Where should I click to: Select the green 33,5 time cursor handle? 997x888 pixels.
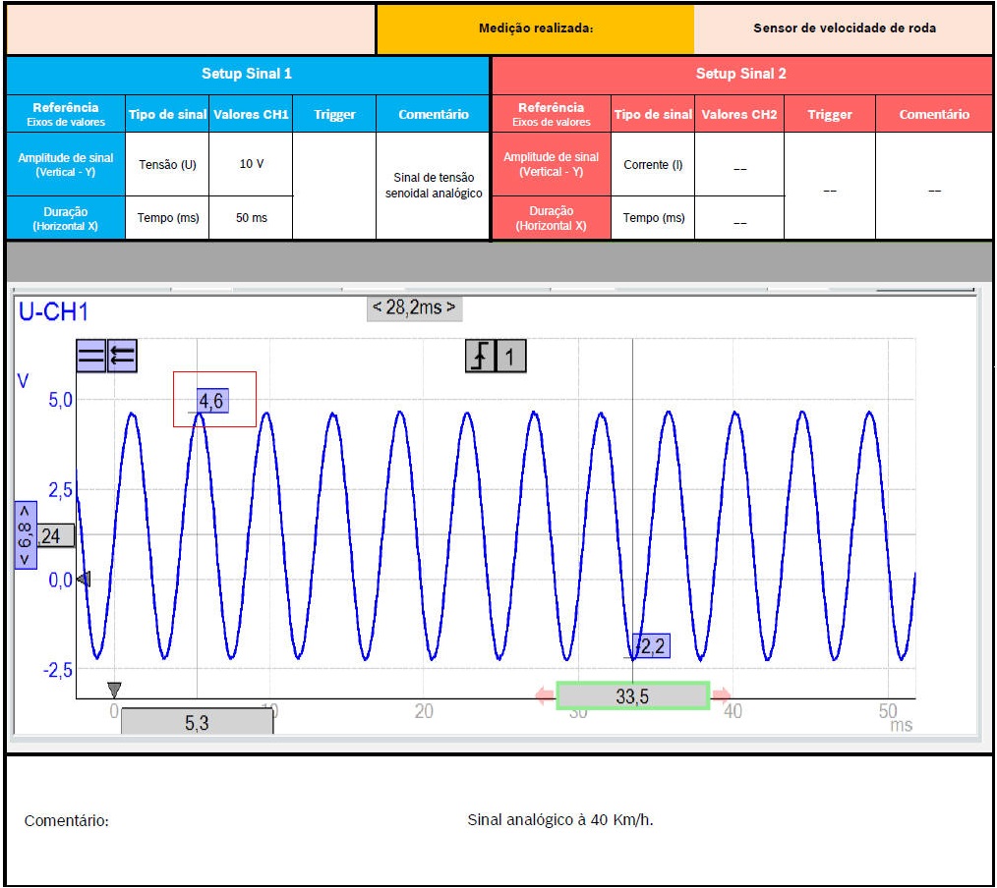pos(632,695)
